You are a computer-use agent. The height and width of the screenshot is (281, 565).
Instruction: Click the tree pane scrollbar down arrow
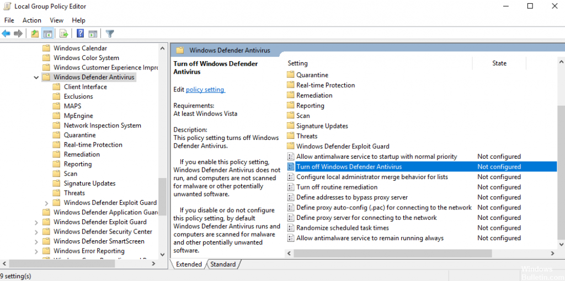162,255
